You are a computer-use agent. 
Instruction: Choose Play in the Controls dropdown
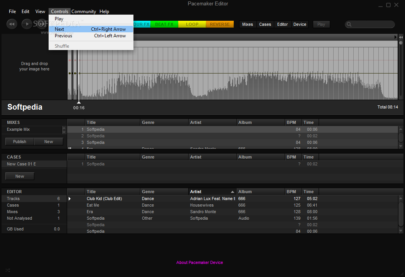[x=91, y=19]
